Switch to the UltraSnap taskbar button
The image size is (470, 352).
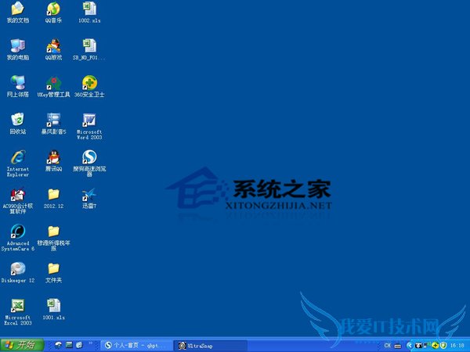point(211,346)
